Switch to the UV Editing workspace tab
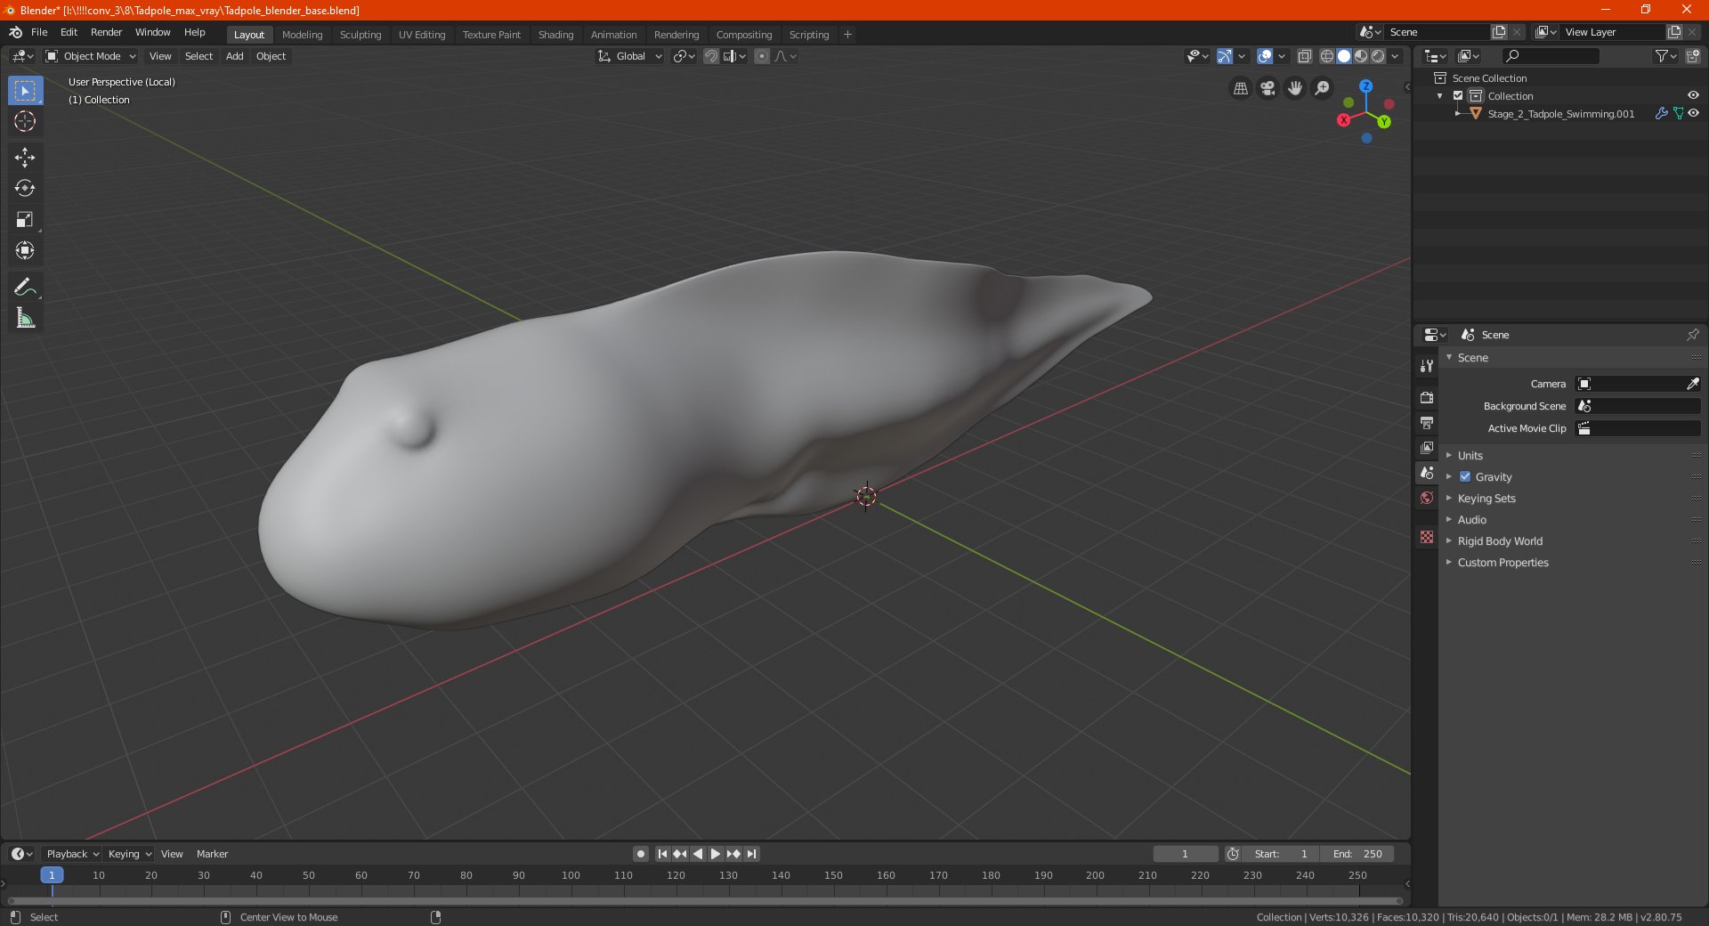The width and height of the screenshot is (1709, 926). pos(422,35)
